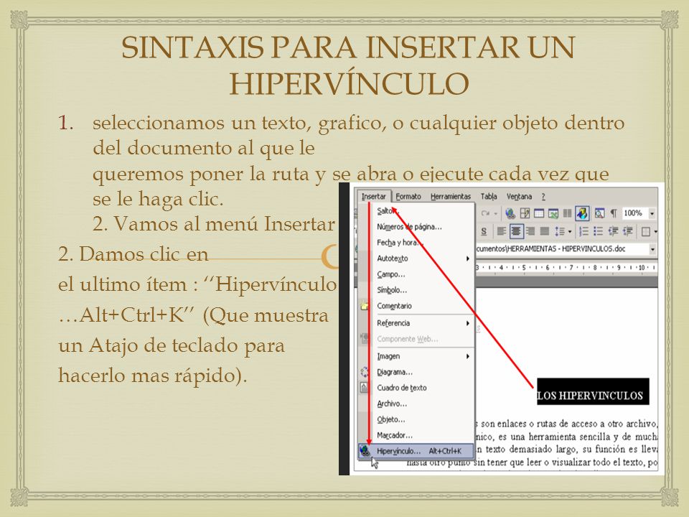Click the globe icon beside Hipervínculo entry
This screenshot has width=689, height=517.
pos(365,450)
